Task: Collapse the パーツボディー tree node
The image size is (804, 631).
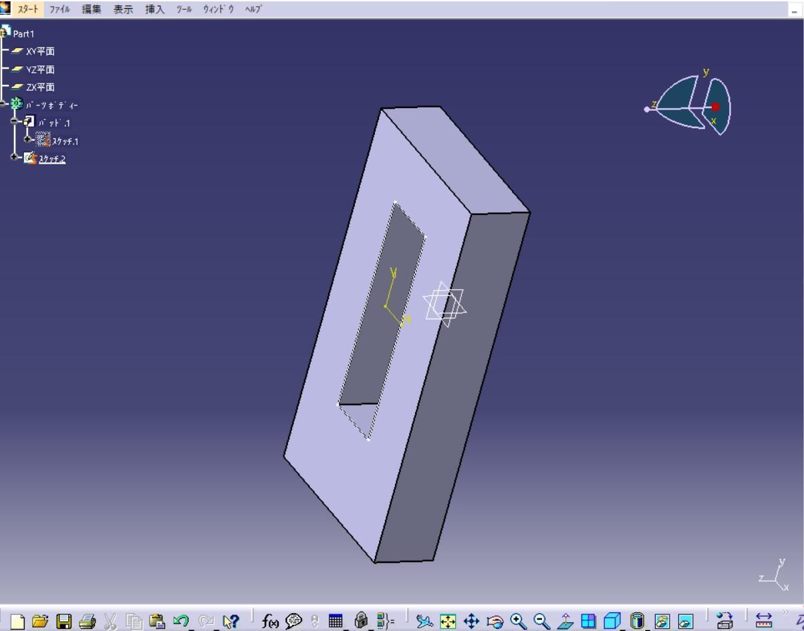Action: (x=5, y=104)
